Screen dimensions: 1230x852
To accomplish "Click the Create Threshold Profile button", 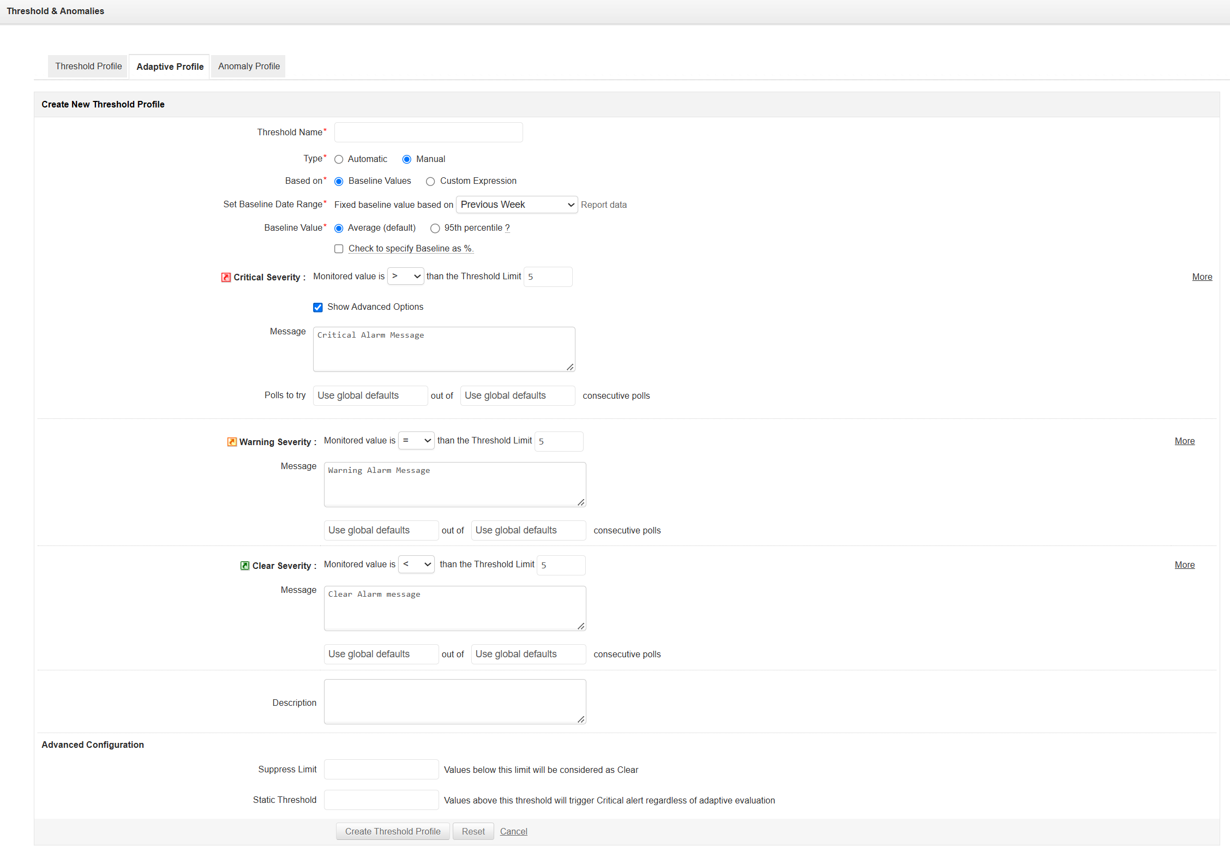I will click(393, 831).
